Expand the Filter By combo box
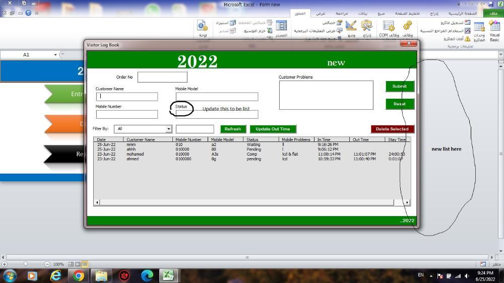The width and height of the screenshot is (504, 283). [x=168, y=129]
